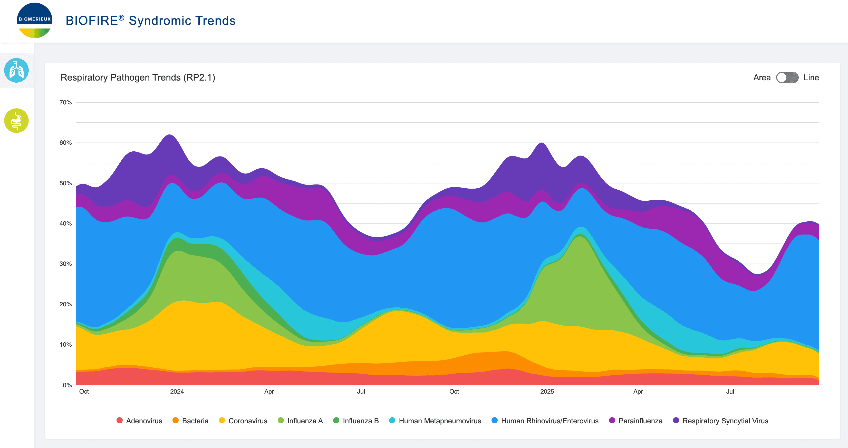Click the 2024 x-axis marker
The height and width of the screenshot is (448, 848).
pos(177,391)
